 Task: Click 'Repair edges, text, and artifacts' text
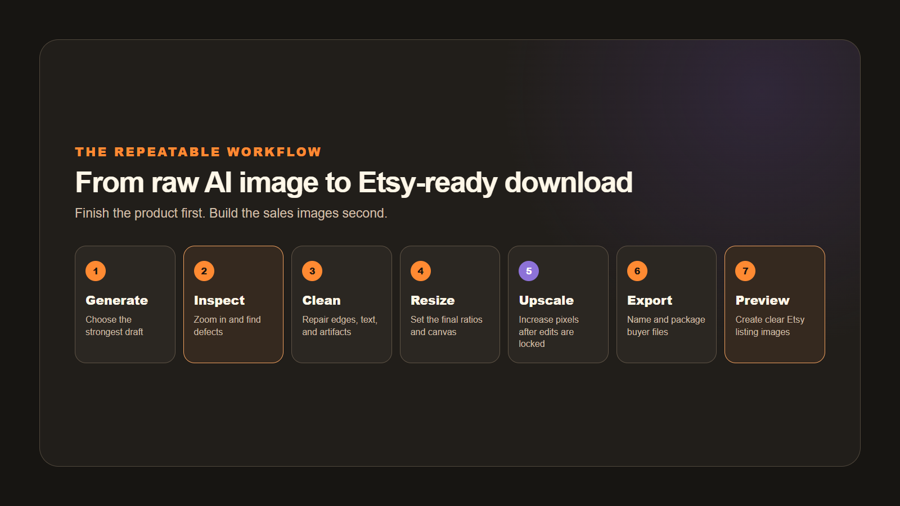[x=340, y=326]
